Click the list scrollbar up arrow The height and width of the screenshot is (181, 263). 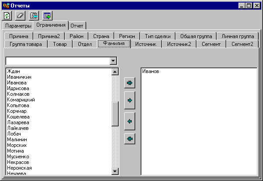(x=115, y=72)
